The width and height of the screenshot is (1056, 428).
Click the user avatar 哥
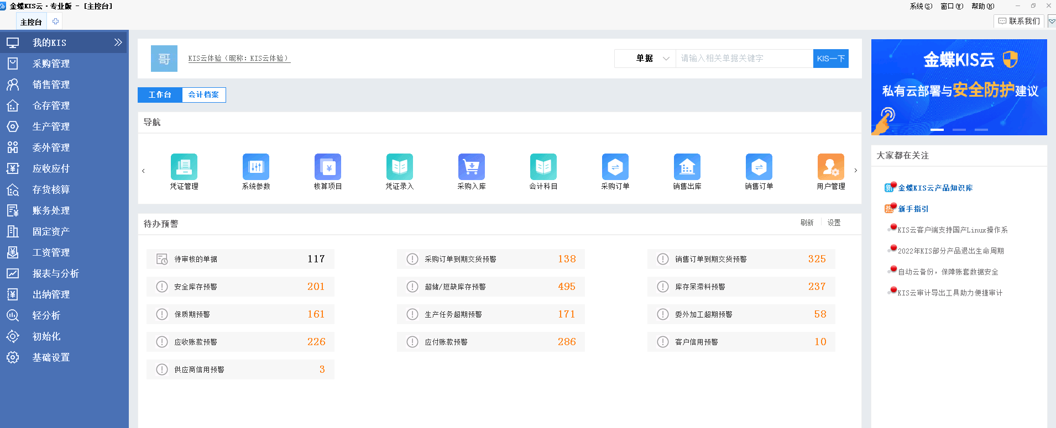(x=164, y=59)
